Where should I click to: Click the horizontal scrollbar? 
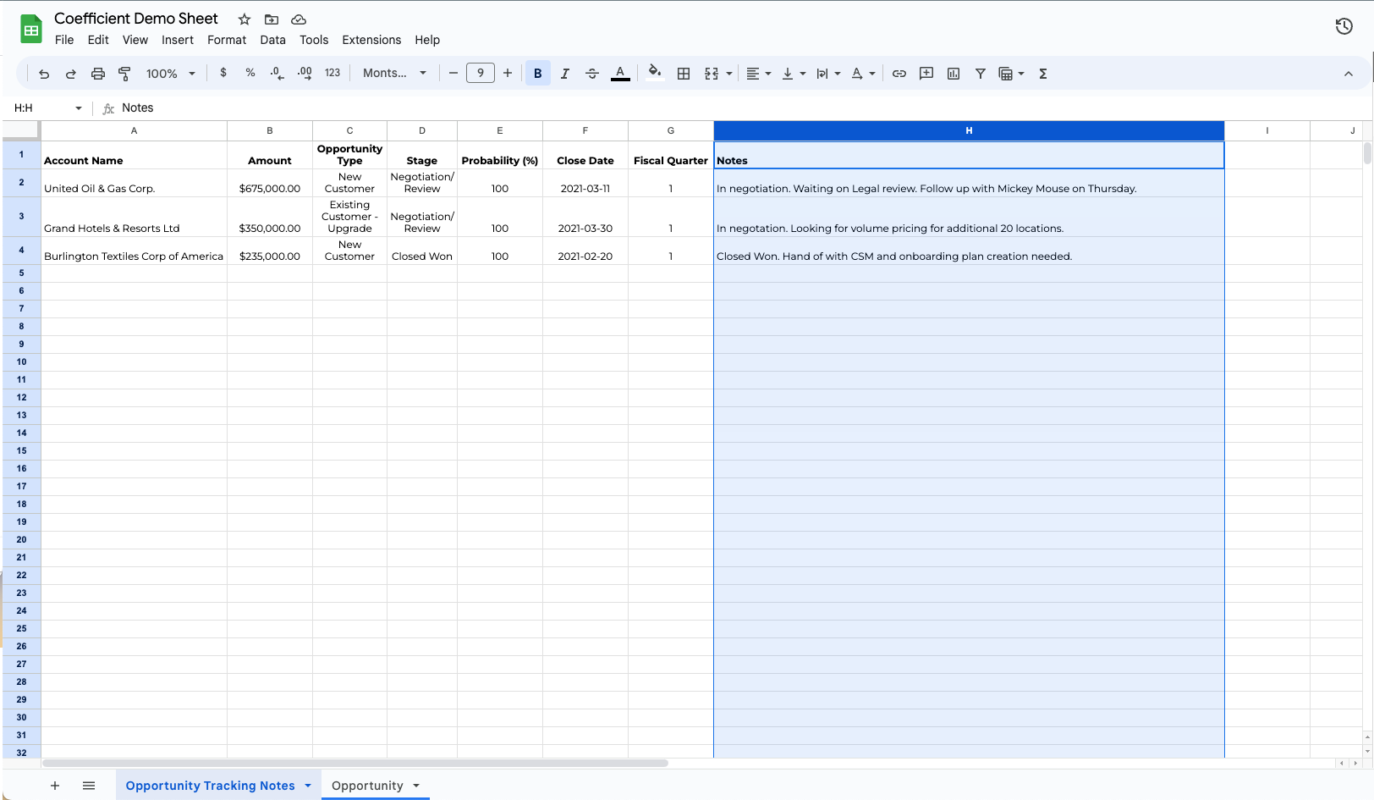click(x=355, y=763)
